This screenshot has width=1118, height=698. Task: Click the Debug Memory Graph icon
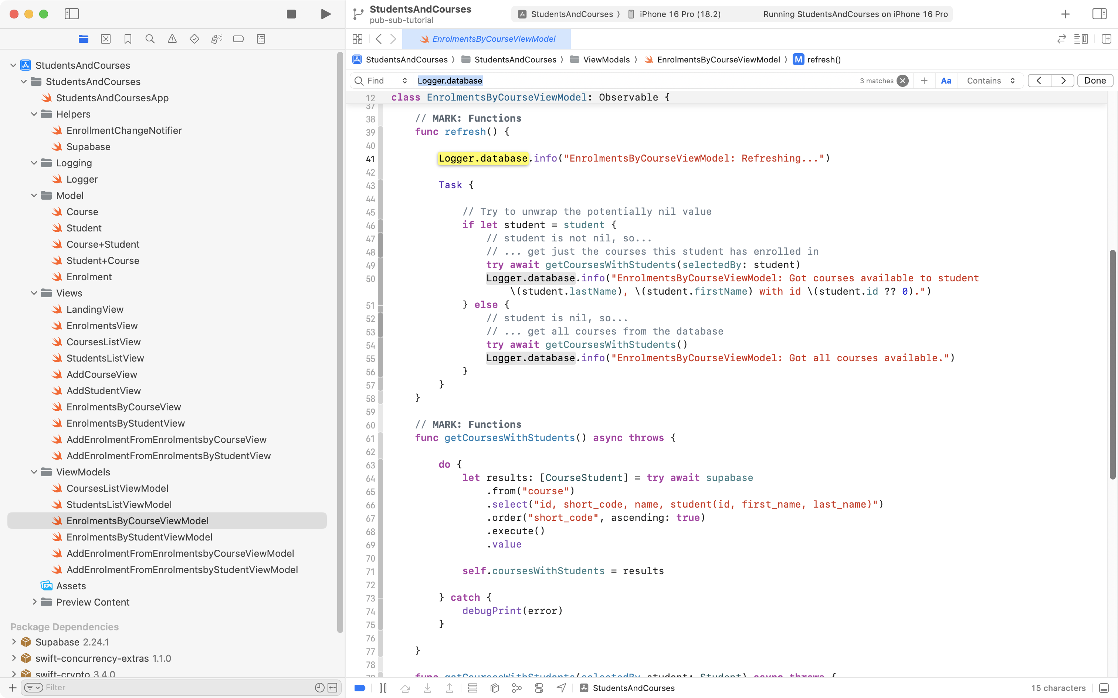(516, 688)
